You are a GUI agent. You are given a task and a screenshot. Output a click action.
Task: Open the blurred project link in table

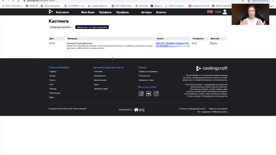(x=173, y=45)
